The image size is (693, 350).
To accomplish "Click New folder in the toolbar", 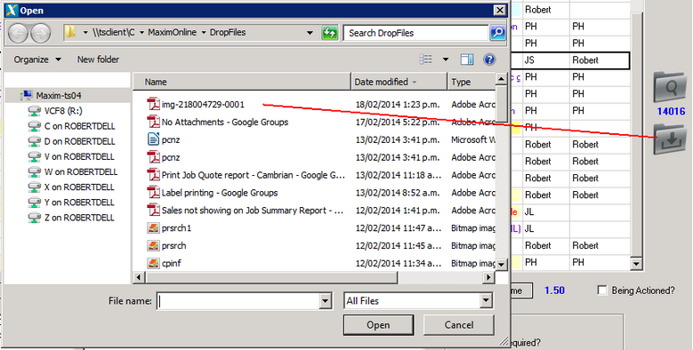I will click(98, 60).
